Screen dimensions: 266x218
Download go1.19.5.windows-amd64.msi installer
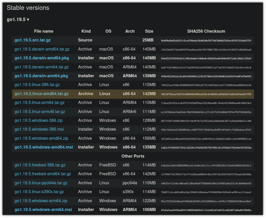44,147
